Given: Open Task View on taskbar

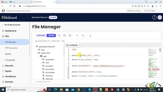Looking at the screenshot, I should [50, 90].
